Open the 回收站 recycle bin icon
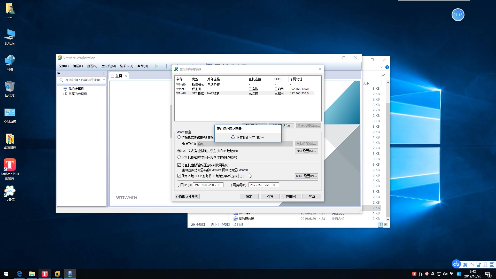Viewport: 496px width, 279px height. pos(10,89)
